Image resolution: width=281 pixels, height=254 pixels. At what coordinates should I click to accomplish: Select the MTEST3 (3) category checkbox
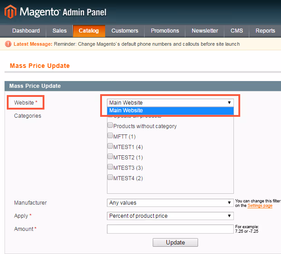point(110,167)
